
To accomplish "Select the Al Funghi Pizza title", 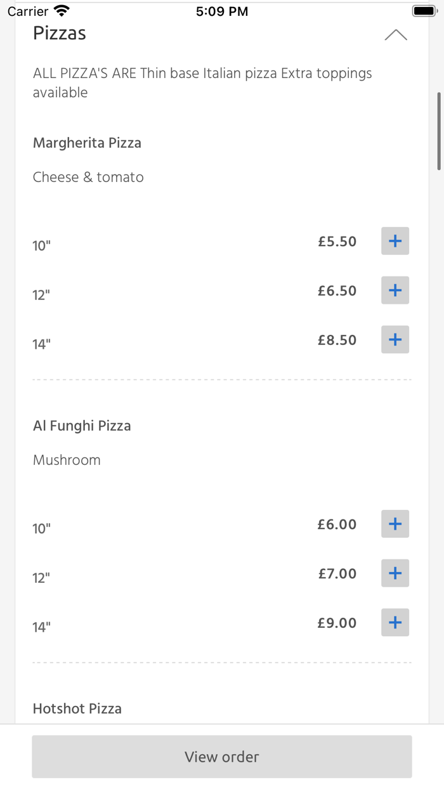I will click(x=82, y=426).
